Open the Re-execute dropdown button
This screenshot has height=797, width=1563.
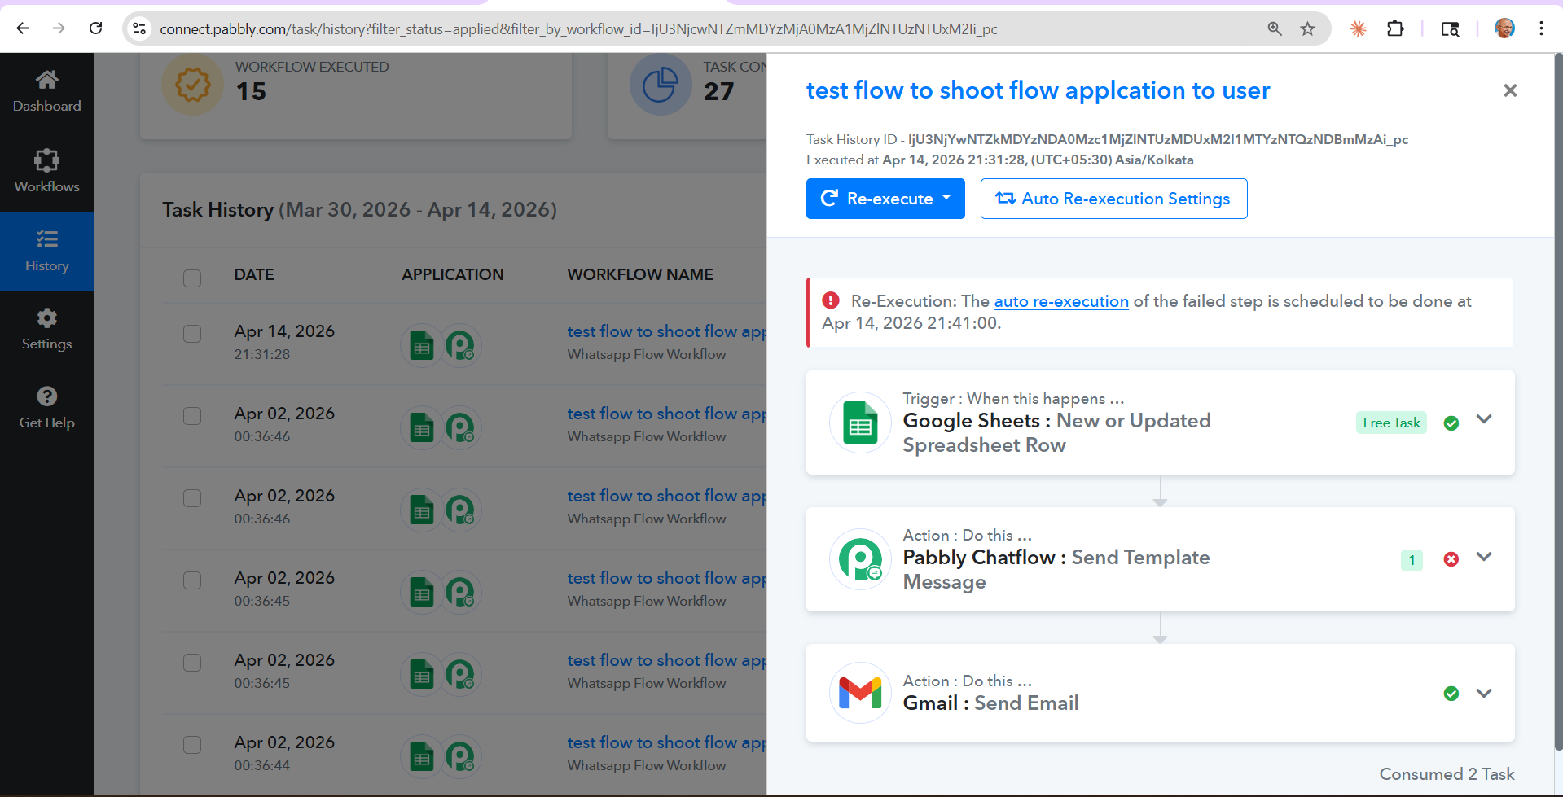pyautogui.click(x=885, y=199)
